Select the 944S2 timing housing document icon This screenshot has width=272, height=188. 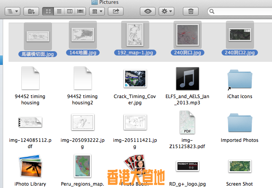point(30,78)
